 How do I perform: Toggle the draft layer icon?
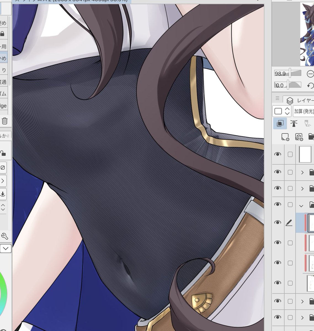click(308, 123)
